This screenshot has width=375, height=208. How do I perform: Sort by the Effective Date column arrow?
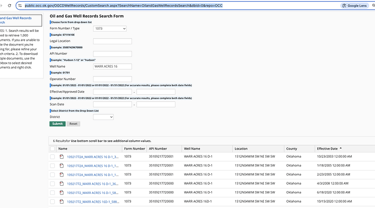point(341,148)
